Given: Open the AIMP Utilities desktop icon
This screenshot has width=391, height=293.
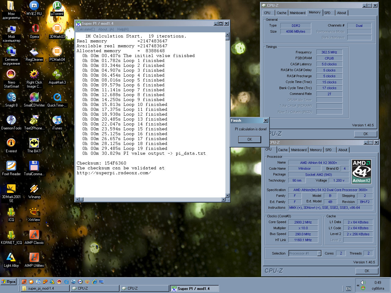Looking at the screenshot, I should point(34,260).
